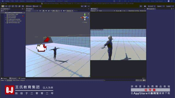Click green Y axis on orientation gizmo
This screenshot has height=98, width=175.
(85, 15)
